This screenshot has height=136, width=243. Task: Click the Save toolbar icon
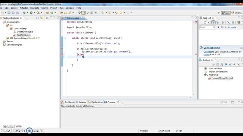(9, 13)
